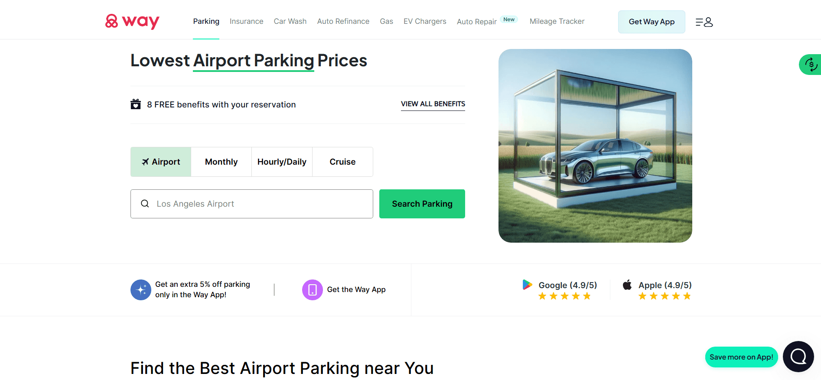The image size is (821, 380).
Task: Click the Los Angeles Airport search field
Action: 251,204
